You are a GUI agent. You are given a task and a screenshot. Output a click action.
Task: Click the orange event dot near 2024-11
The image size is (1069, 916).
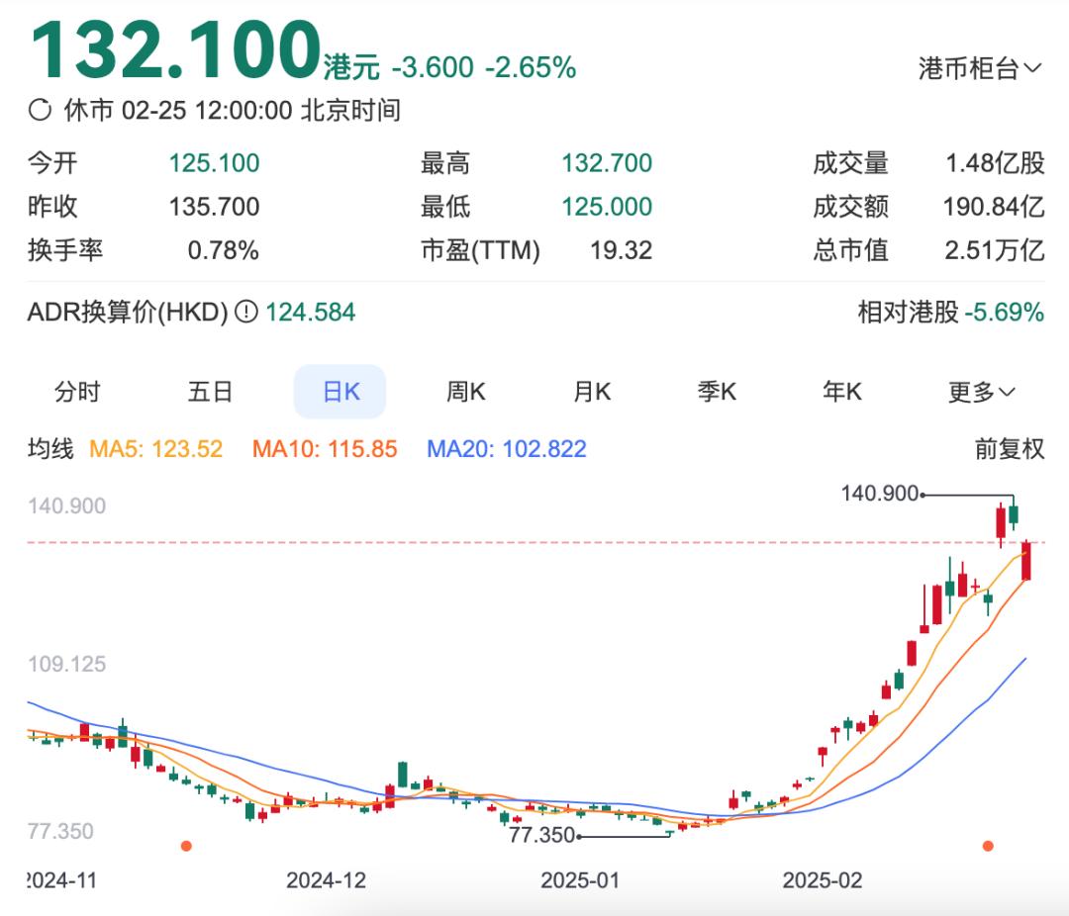click(186, 846)
